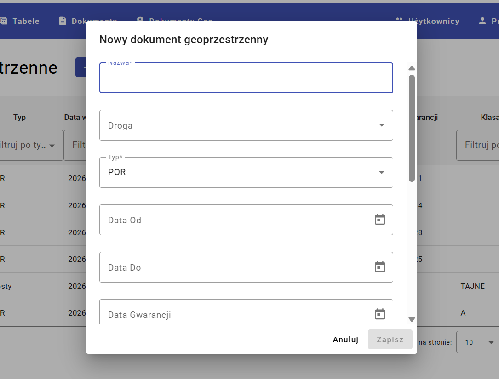Click the Użytkownicy people icon
Image resolution: width=499 pixels, height=379 pixels.
pyautogui.click(x=399, y=20)
